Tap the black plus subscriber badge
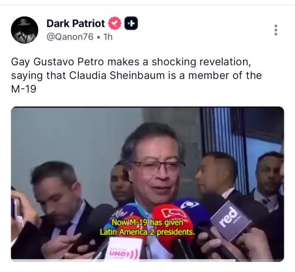 [x=131, y=24]
